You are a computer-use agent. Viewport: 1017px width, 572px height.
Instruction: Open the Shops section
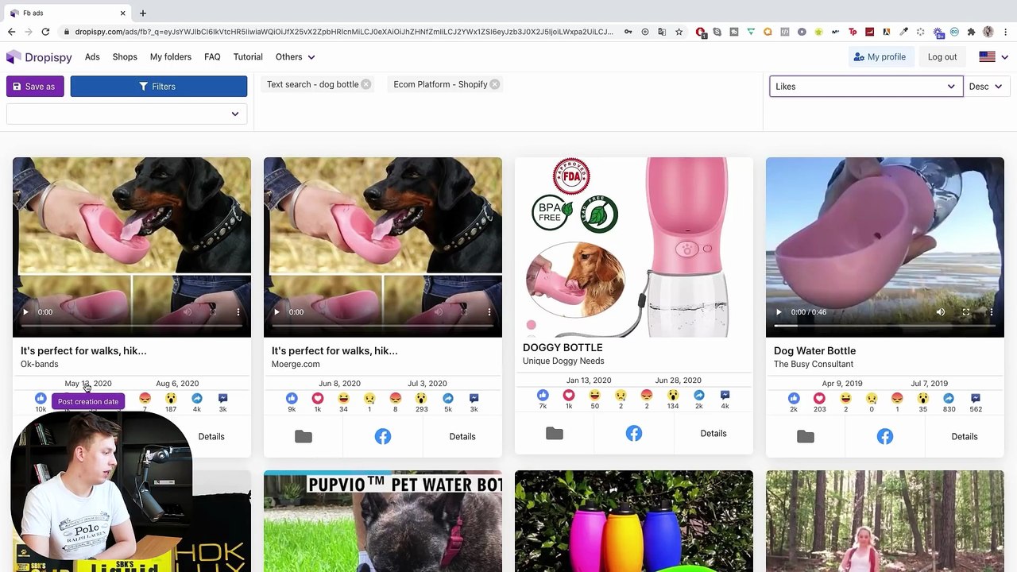pos(125,57)
